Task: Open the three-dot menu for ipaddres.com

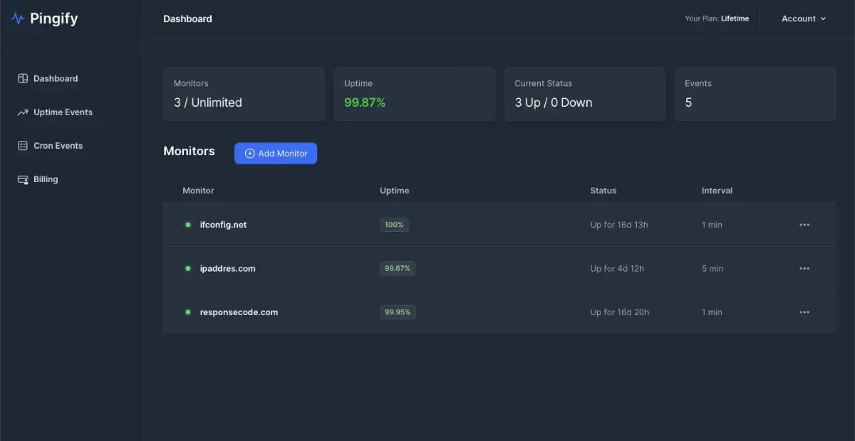Action: tap(804, 269)
